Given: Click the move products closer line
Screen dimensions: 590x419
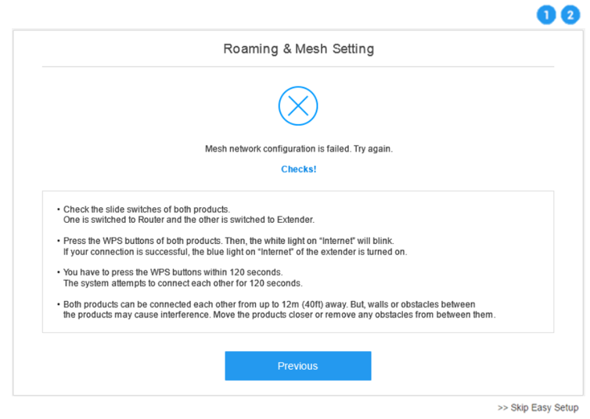Looking at the screenshot, I should click(279, 315).
